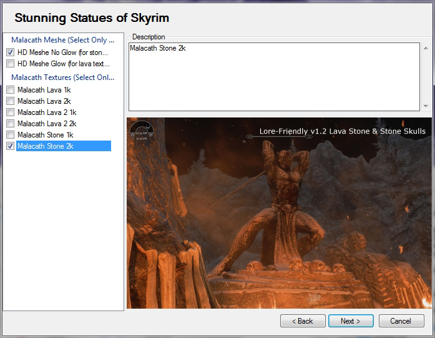This screenshot has height=338, width=435.
Task: Select Malacath Lava 2 1k checkbox
Action: [10, 112]
